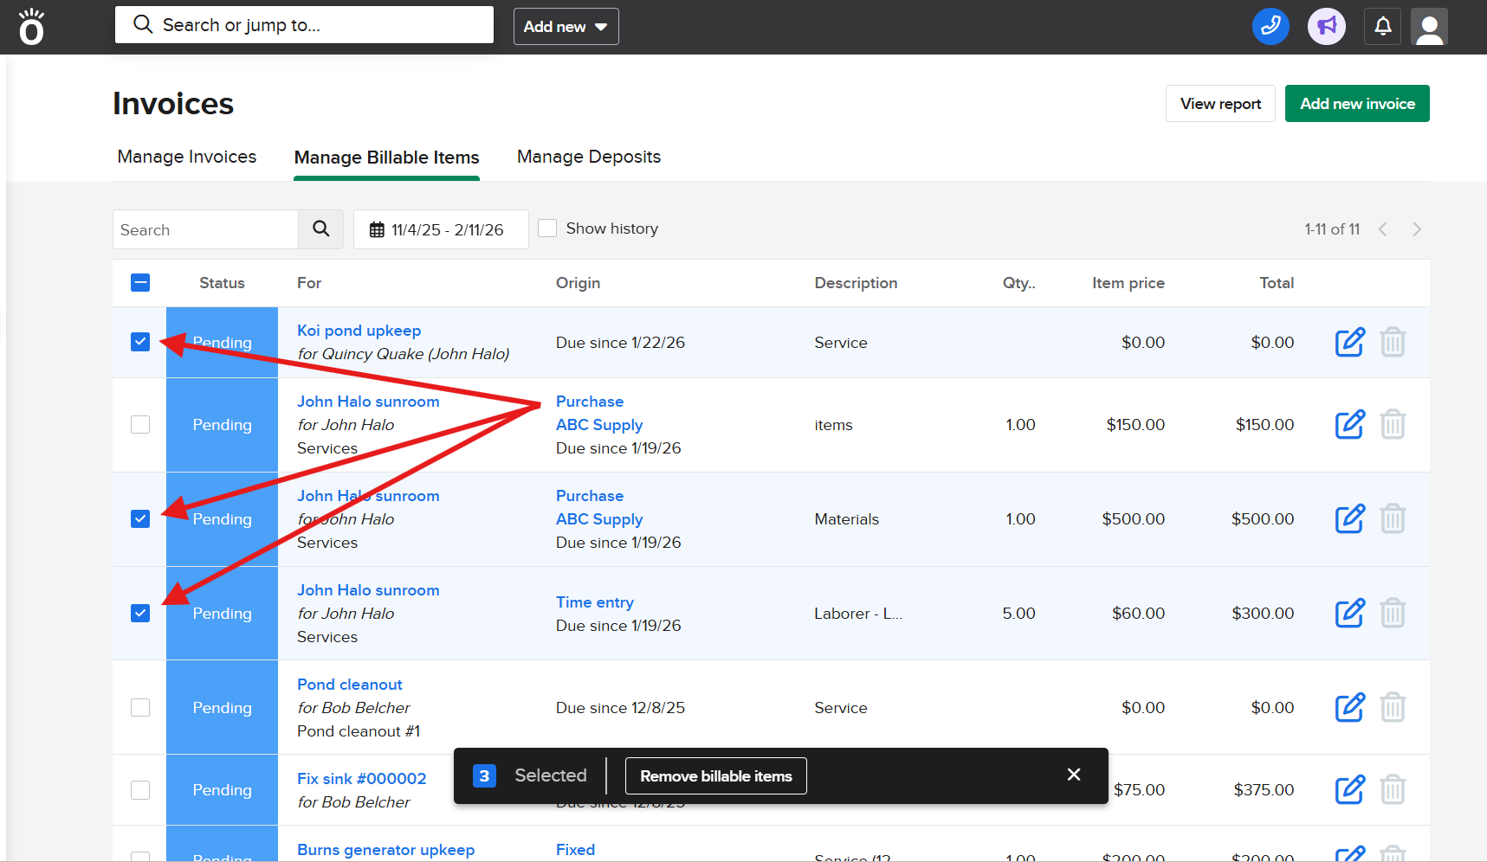Open the 11/4/25 - 2/11/26 date range picker
The height and width of the screenshot is (862, 1487).
pos(441,229)
